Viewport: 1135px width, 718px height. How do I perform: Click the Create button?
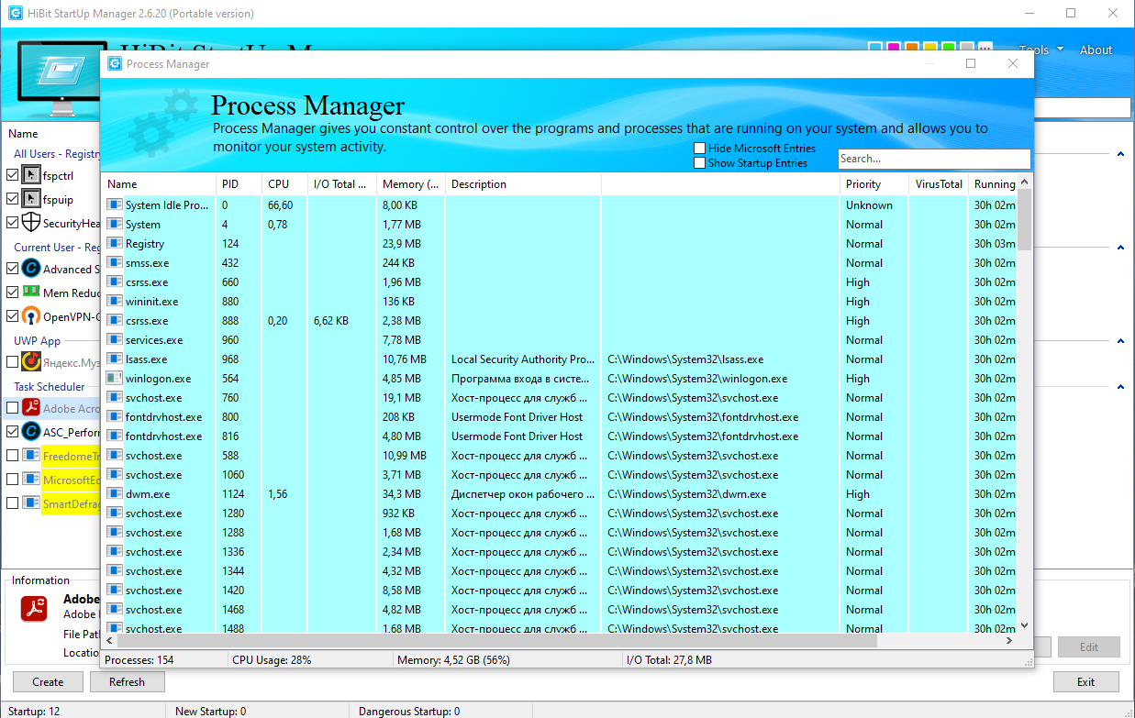[48, 681]
